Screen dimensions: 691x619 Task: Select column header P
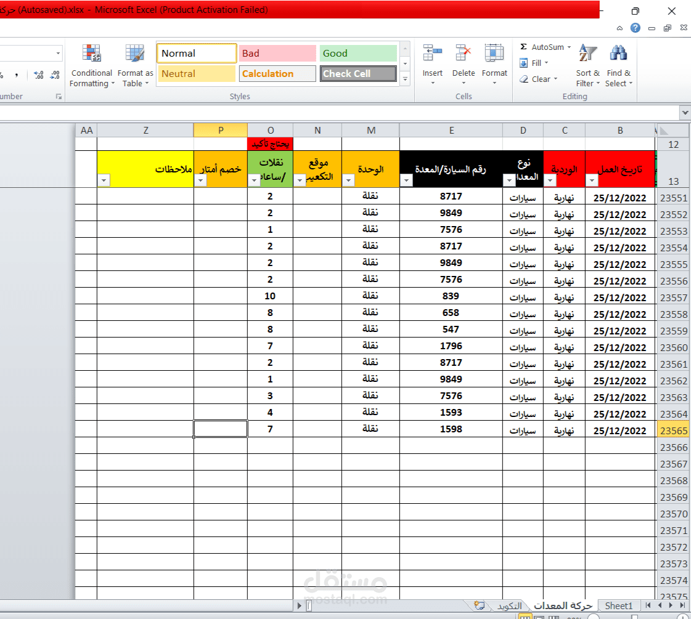[x=220, y=131]
